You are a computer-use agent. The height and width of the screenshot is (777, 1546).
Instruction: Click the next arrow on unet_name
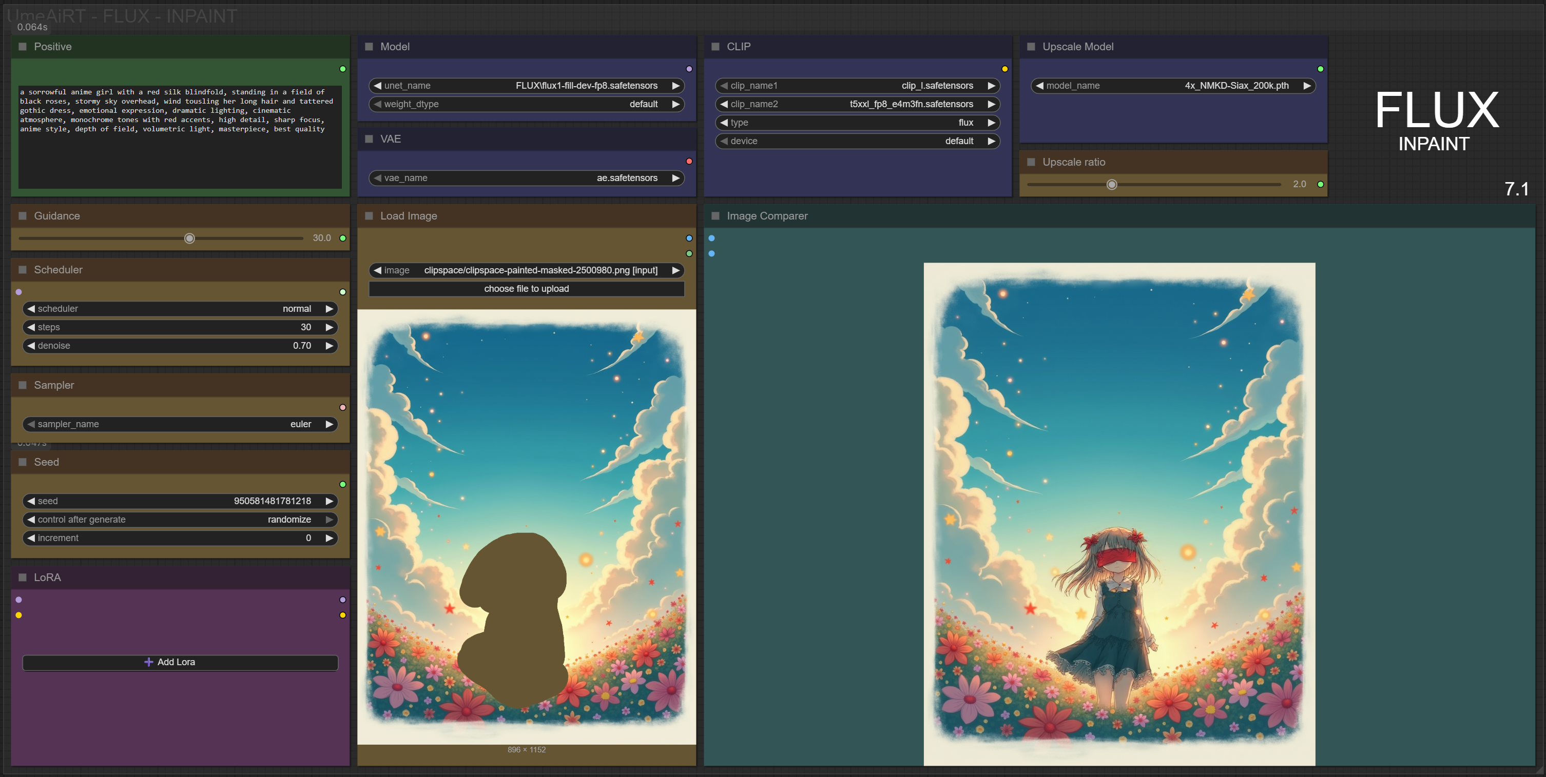pyautogui.click(x=676, y=86)
